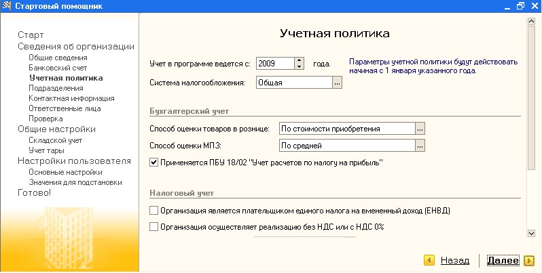Click the year field containing 2009
The width and height of the screenshot is (542, 273).
[x=276, y=64]
